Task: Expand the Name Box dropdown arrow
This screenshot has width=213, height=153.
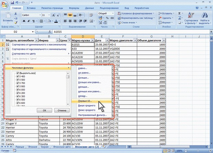Action: pyautogui.click(x=33, y=32)
